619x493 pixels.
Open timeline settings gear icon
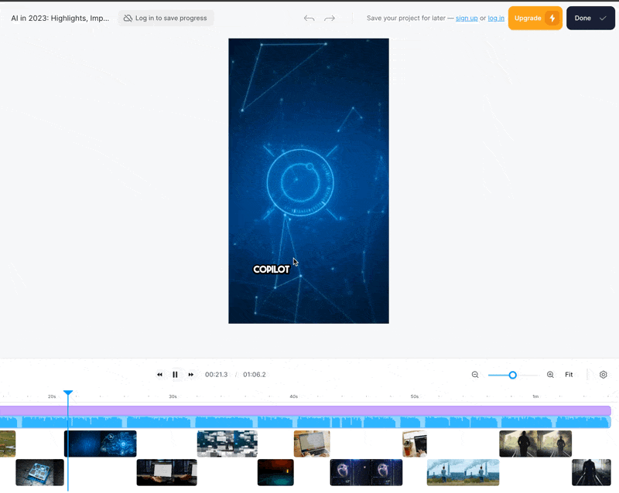(604, 375)
